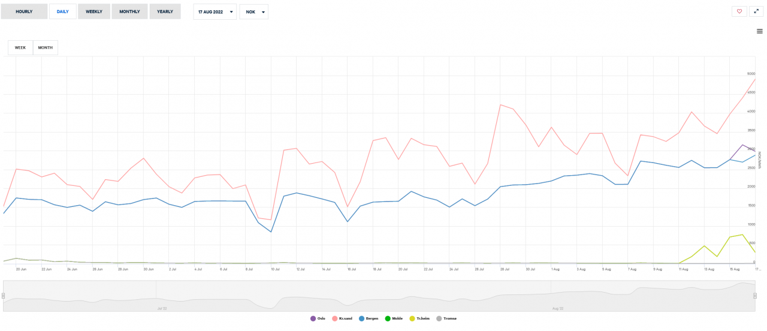Click the 1000 y-axis value label
Viewport: 767px width, 331px height.
[751, 224]
